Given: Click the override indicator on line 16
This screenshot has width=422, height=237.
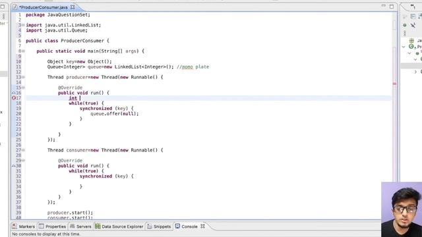Looking at the screenshot, I should [13, 93].
